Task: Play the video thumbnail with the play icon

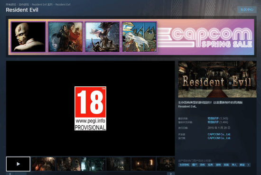Action: point(18,164)
